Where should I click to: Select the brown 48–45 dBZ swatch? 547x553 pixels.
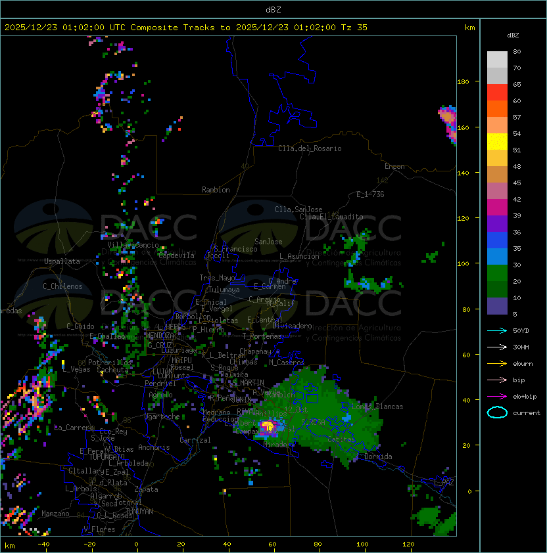pyautogui.click(x=497, y=174)
